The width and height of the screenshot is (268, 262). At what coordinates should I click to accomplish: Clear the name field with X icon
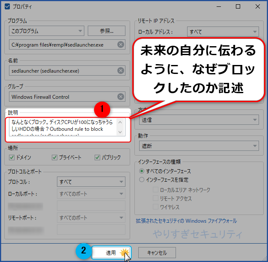click(121, 71)
